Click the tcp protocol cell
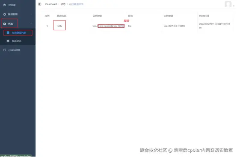 pyautogui.click(x=130, y=26)
